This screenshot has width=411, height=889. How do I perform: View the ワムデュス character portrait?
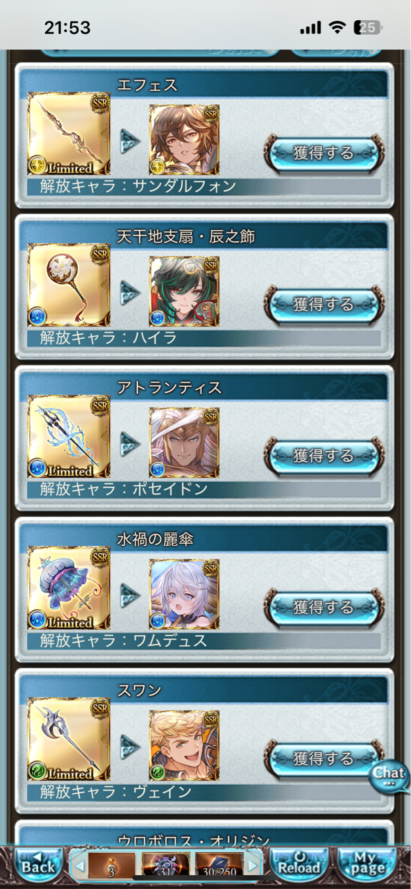click(x=184, y=594)
